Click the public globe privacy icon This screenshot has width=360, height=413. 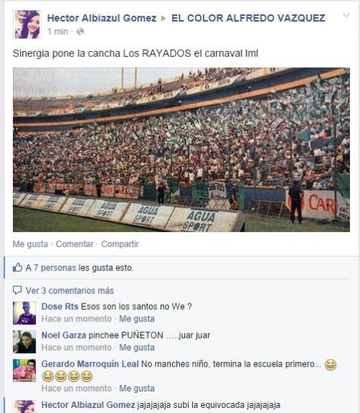pyautogui.click(x=80, y=32)
